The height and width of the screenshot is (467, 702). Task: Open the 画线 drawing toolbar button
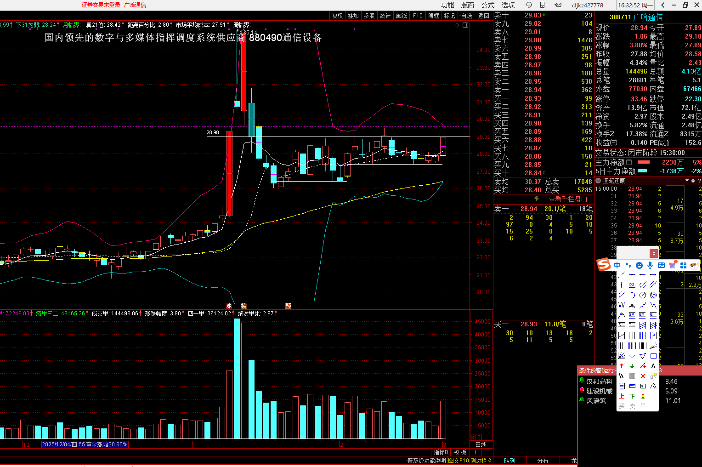point(402,16)
